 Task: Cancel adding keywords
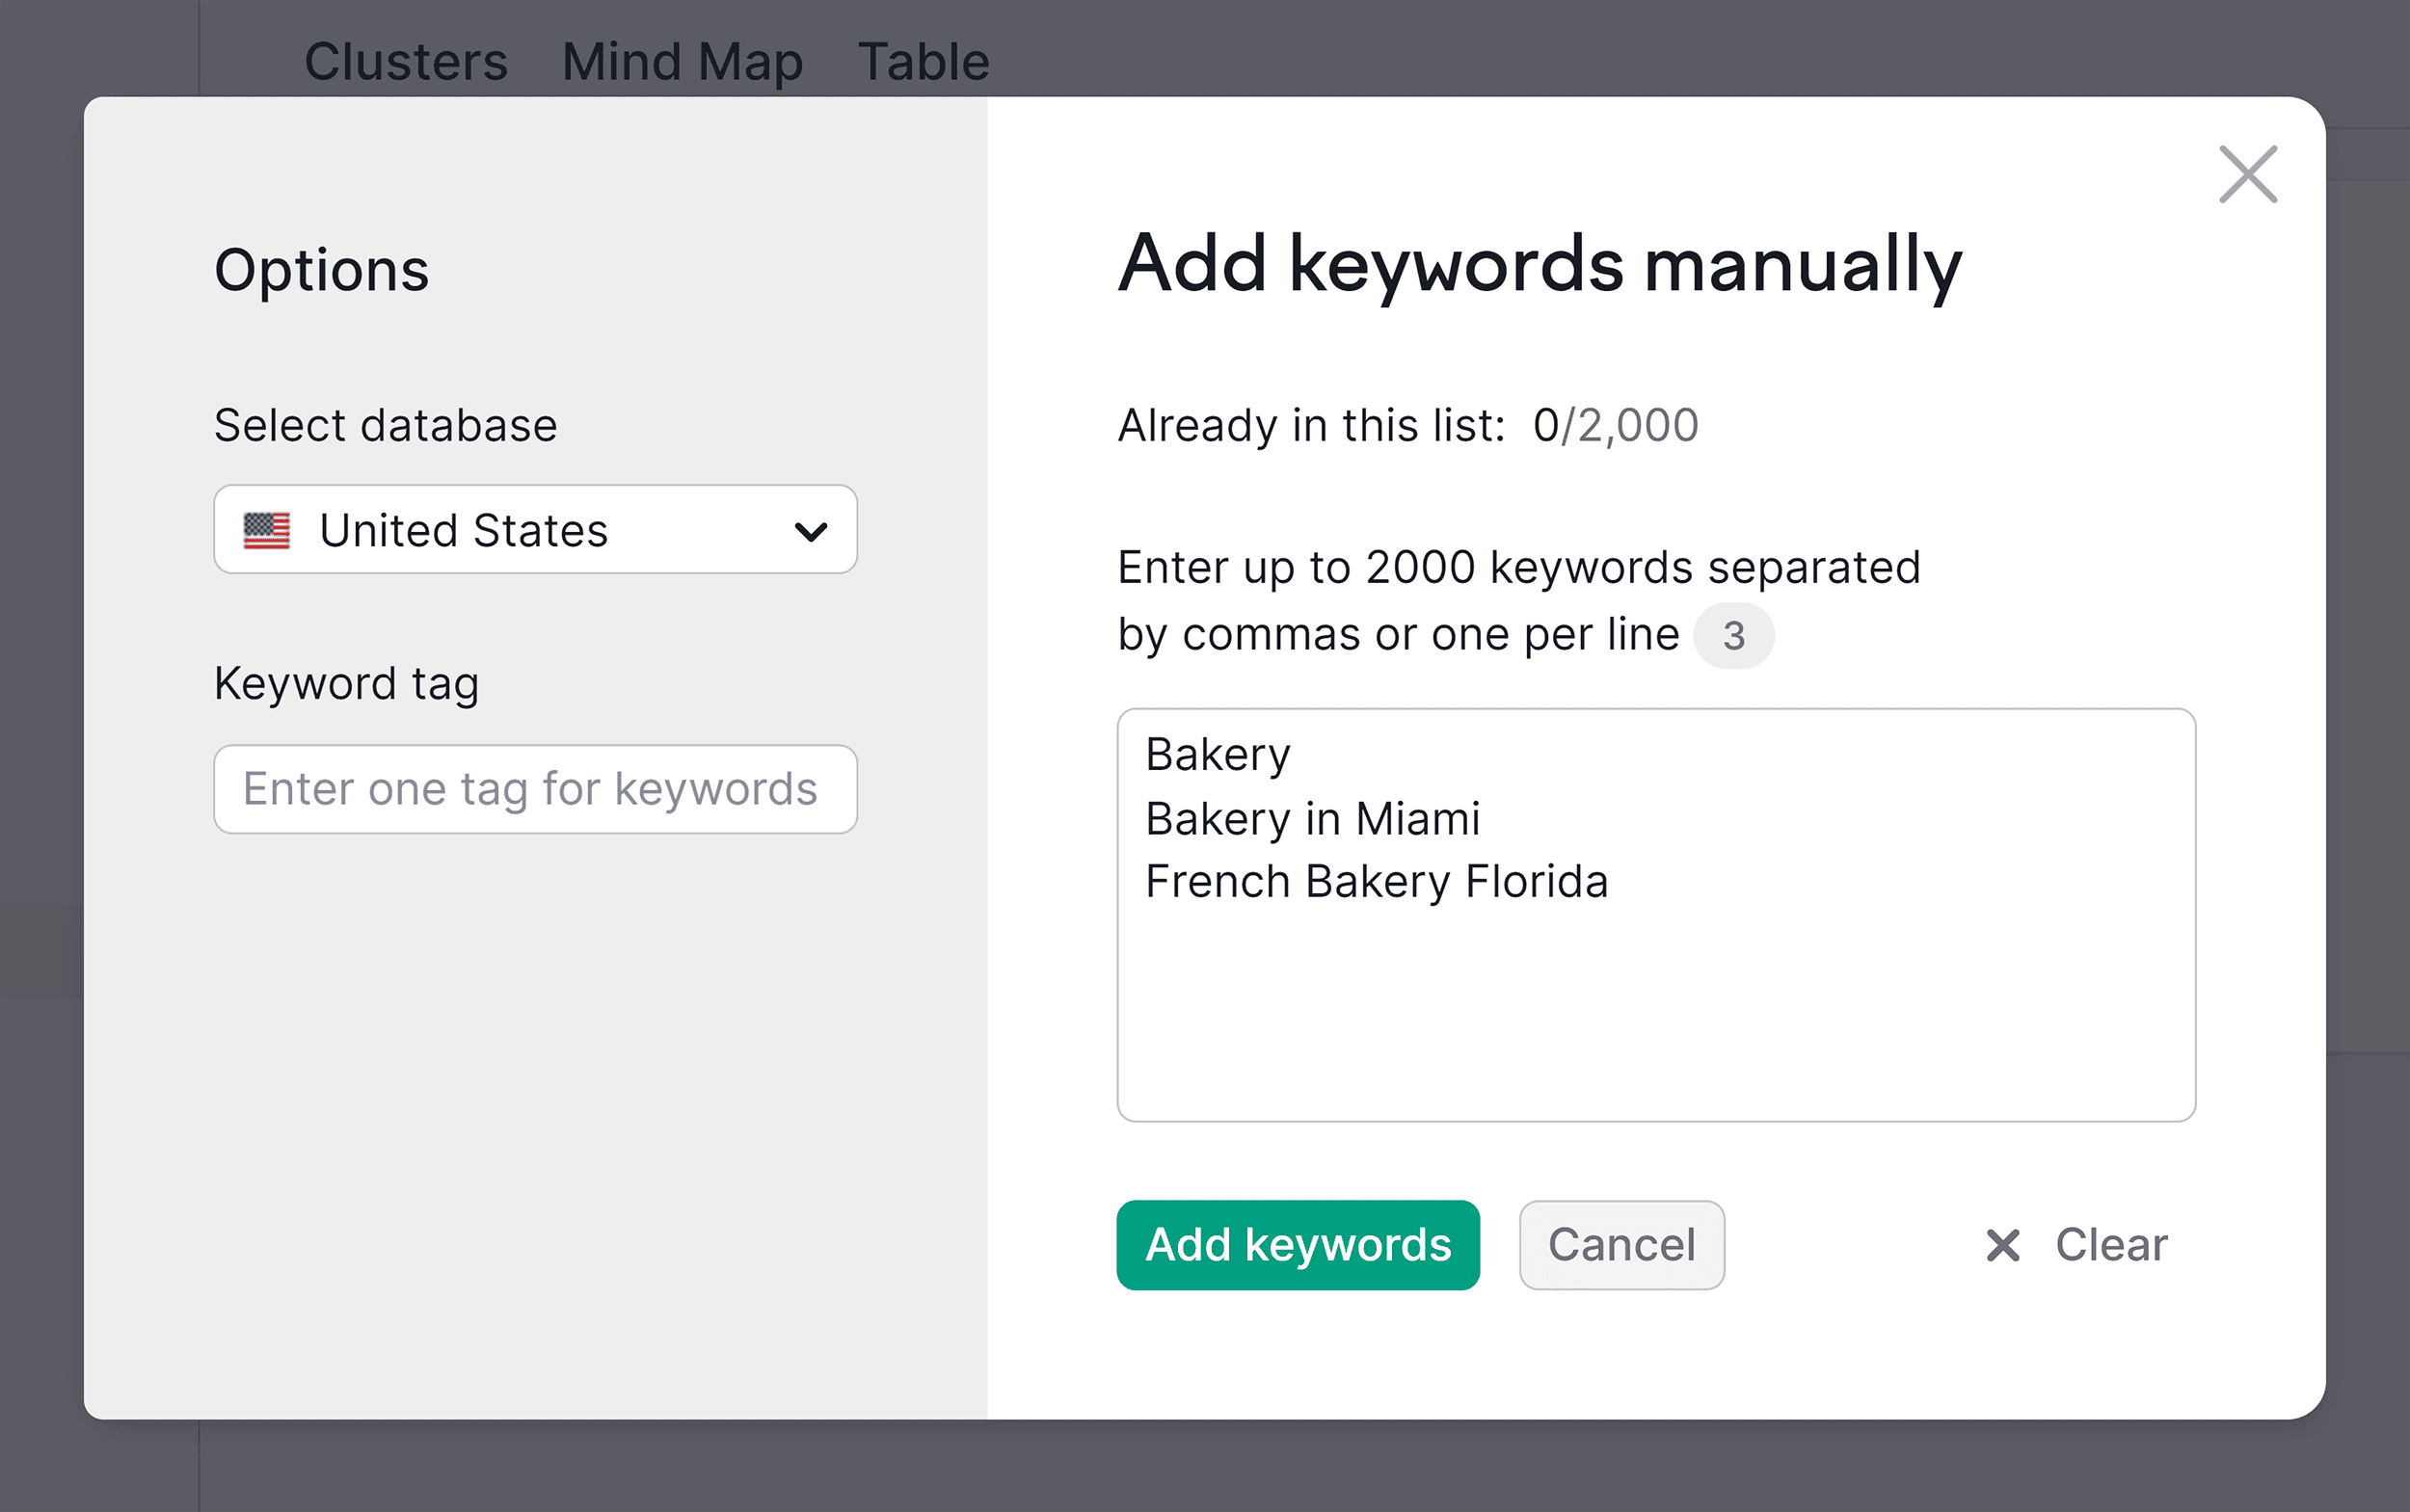[1621, 1245]
